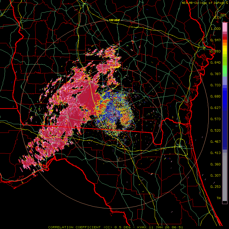Click the [CC] label above the color bar
Screen dimensions: 229x229
click(217, 18)
